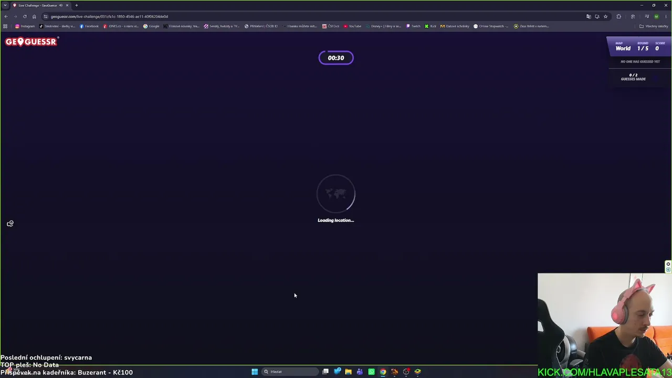This screenshot has width=672, height=378.
Task: Open the Instagram bookmark
Action: [25, 26]
